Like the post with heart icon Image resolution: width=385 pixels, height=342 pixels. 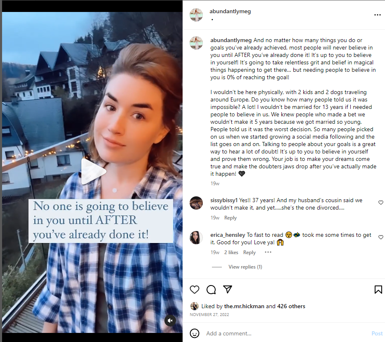pyautogui.click(x=195, y=290)
